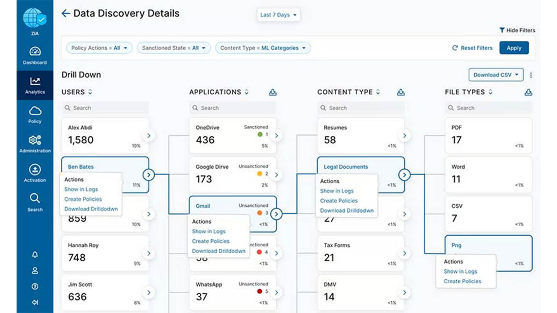Image resolution: width=557 pixels, height=313 pixels.
Task: Select Show in Logs for PNG file type
Action: pos(460,271)
